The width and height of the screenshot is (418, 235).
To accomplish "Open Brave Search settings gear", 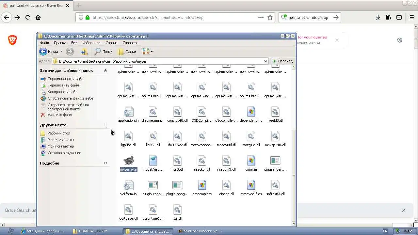I will coord(400,40).
